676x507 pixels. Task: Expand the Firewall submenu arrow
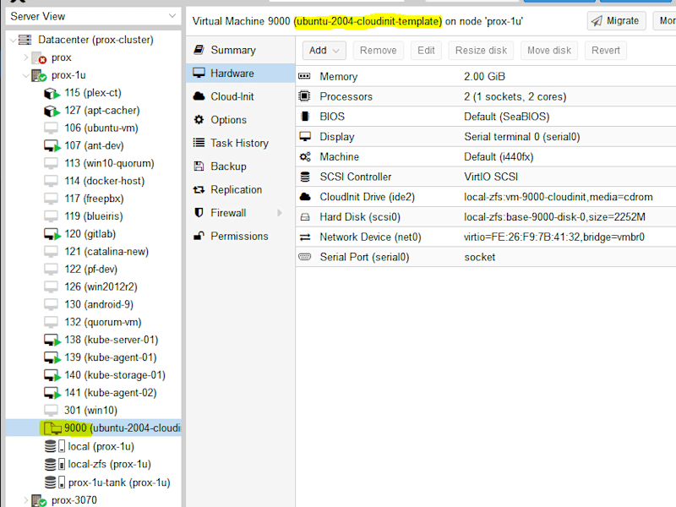tap(280, 213)
